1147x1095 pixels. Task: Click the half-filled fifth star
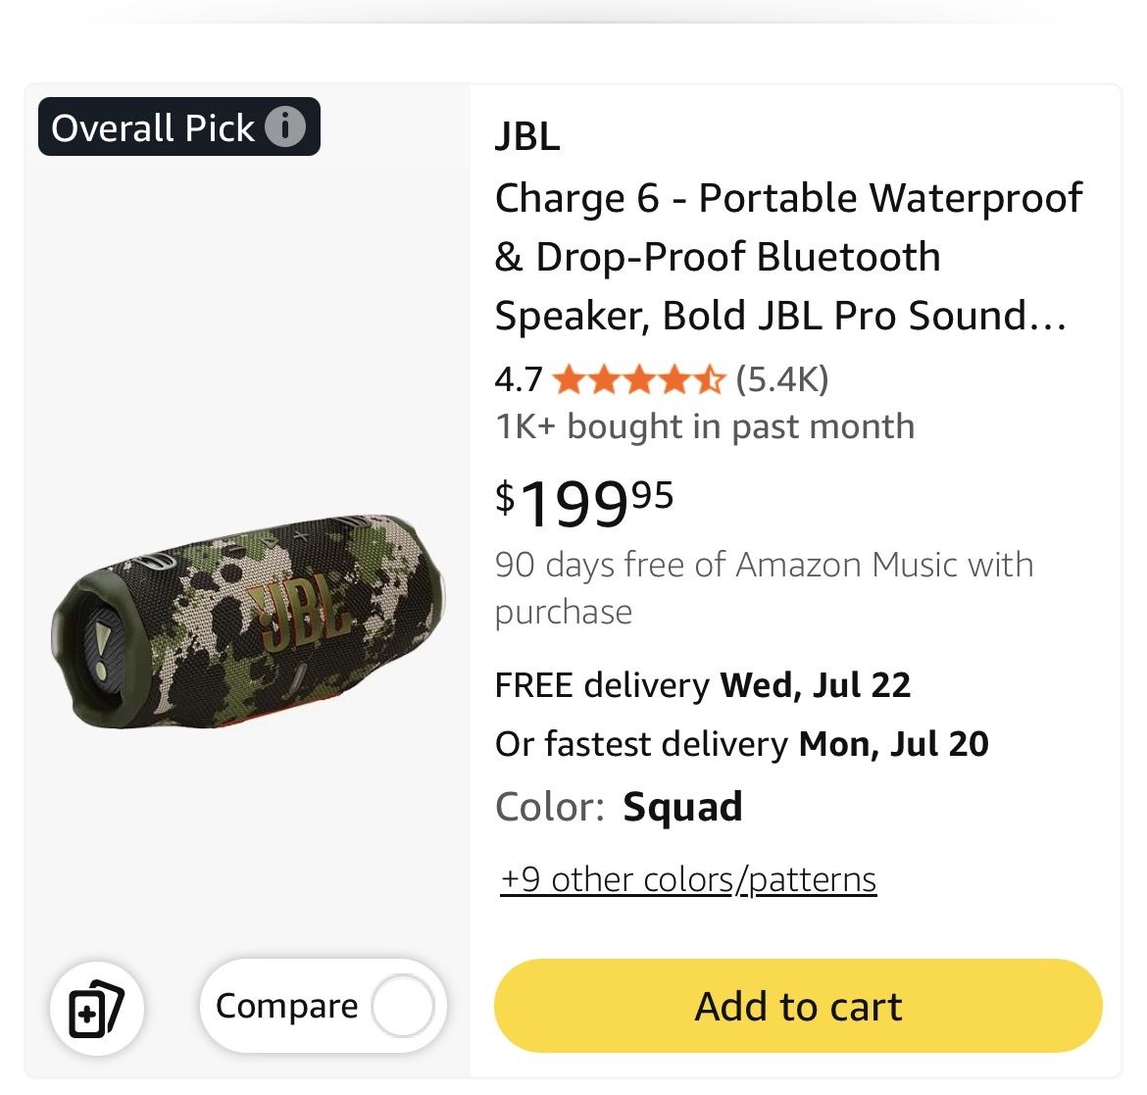click(710, 380)
